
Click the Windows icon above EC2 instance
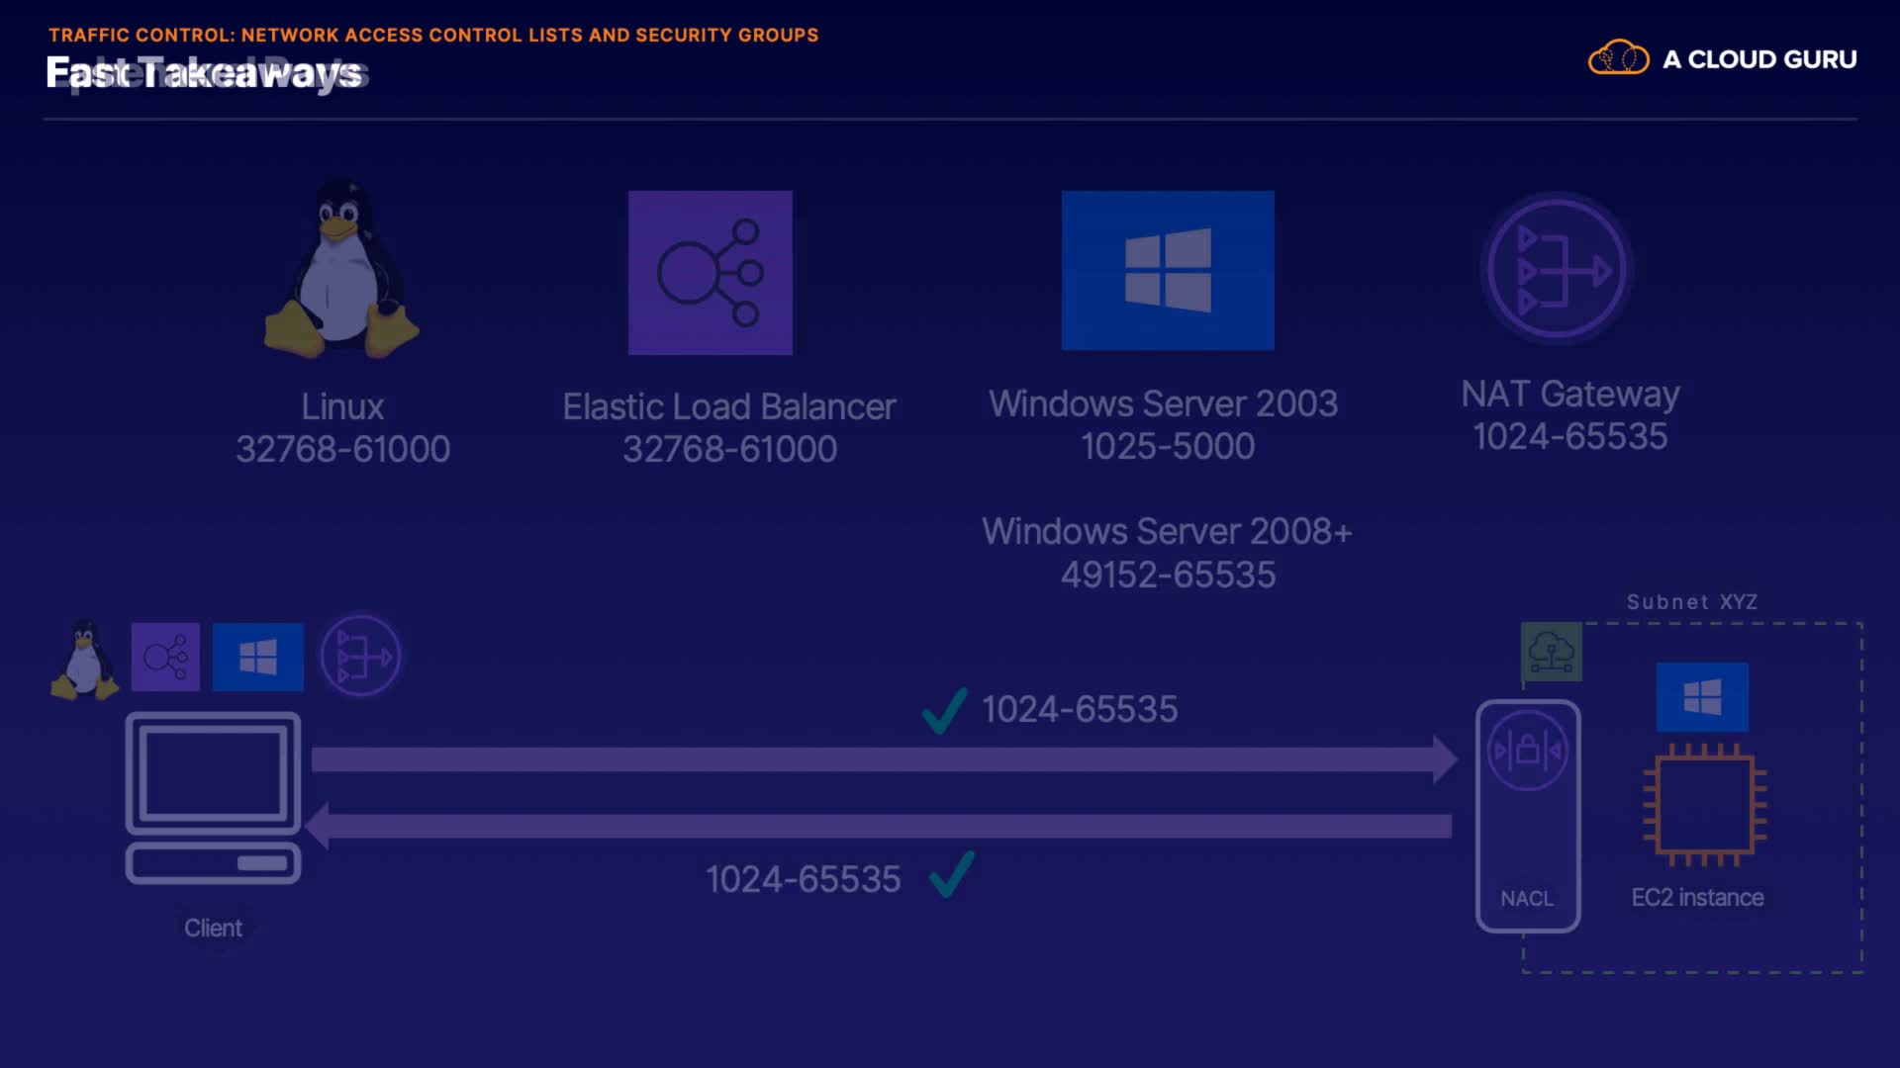[1702, 697]
